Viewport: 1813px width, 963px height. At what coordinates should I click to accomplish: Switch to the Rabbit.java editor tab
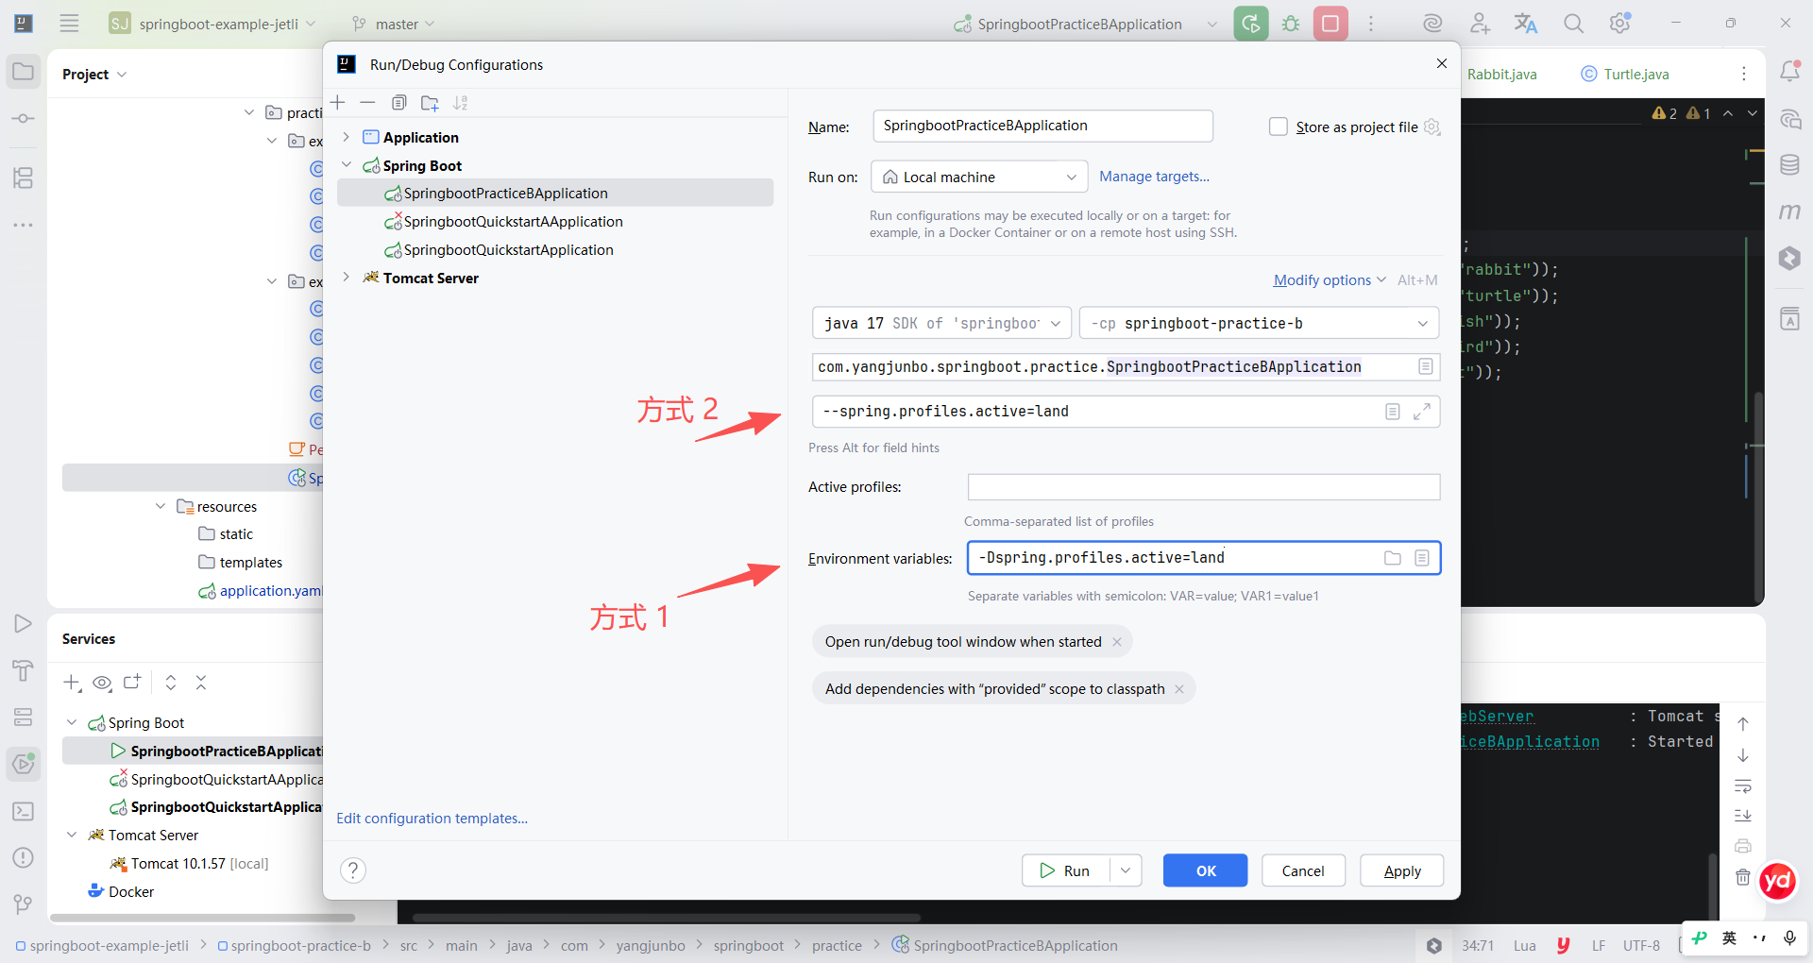[1501, 74]
